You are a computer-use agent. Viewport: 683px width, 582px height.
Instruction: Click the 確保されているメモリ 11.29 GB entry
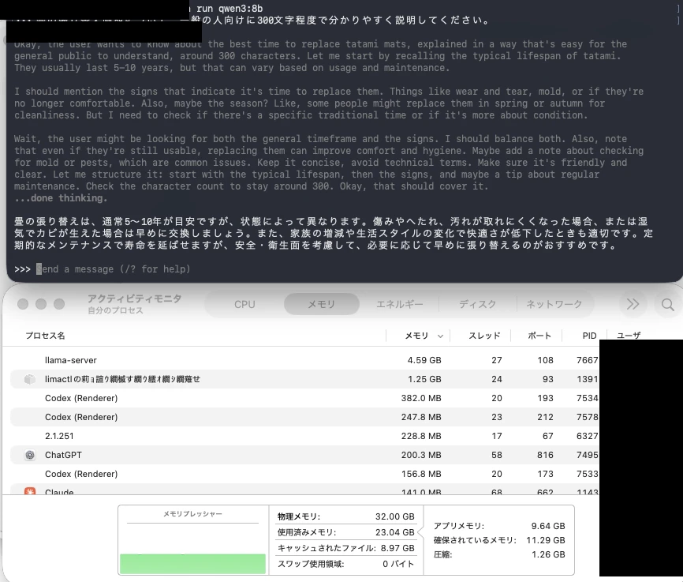(499, 540)
